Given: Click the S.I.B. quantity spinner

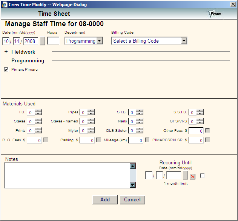Looking at the screenshot, I should click(x=140, y=112).
